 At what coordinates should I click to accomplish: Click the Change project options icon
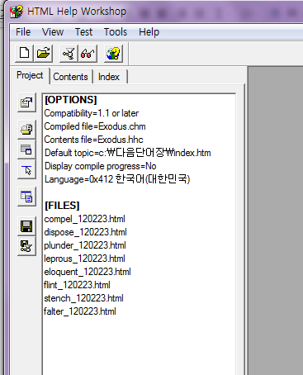point(26,102)
